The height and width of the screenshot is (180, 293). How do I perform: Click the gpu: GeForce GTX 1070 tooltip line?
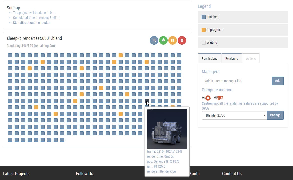pyautogui.click(x=163, y=161)
